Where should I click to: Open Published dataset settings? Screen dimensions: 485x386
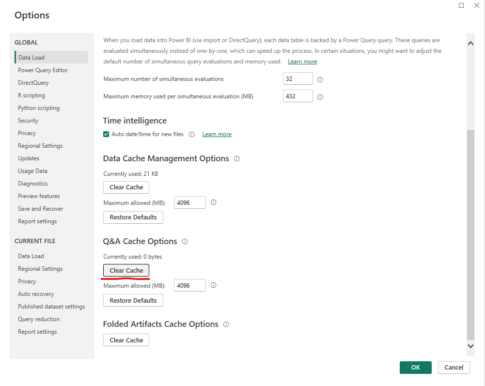point(51,307)
